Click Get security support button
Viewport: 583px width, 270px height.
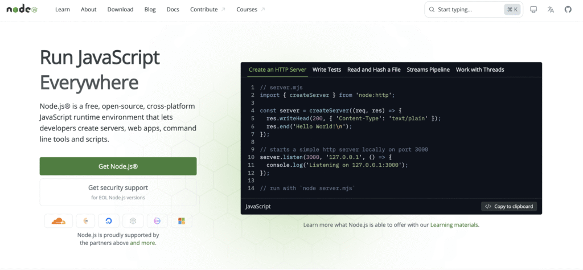(118, 193)
